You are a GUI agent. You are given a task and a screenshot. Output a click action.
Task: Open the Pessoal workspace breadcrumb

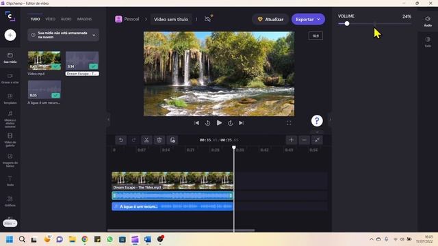(x=127, y=19)
